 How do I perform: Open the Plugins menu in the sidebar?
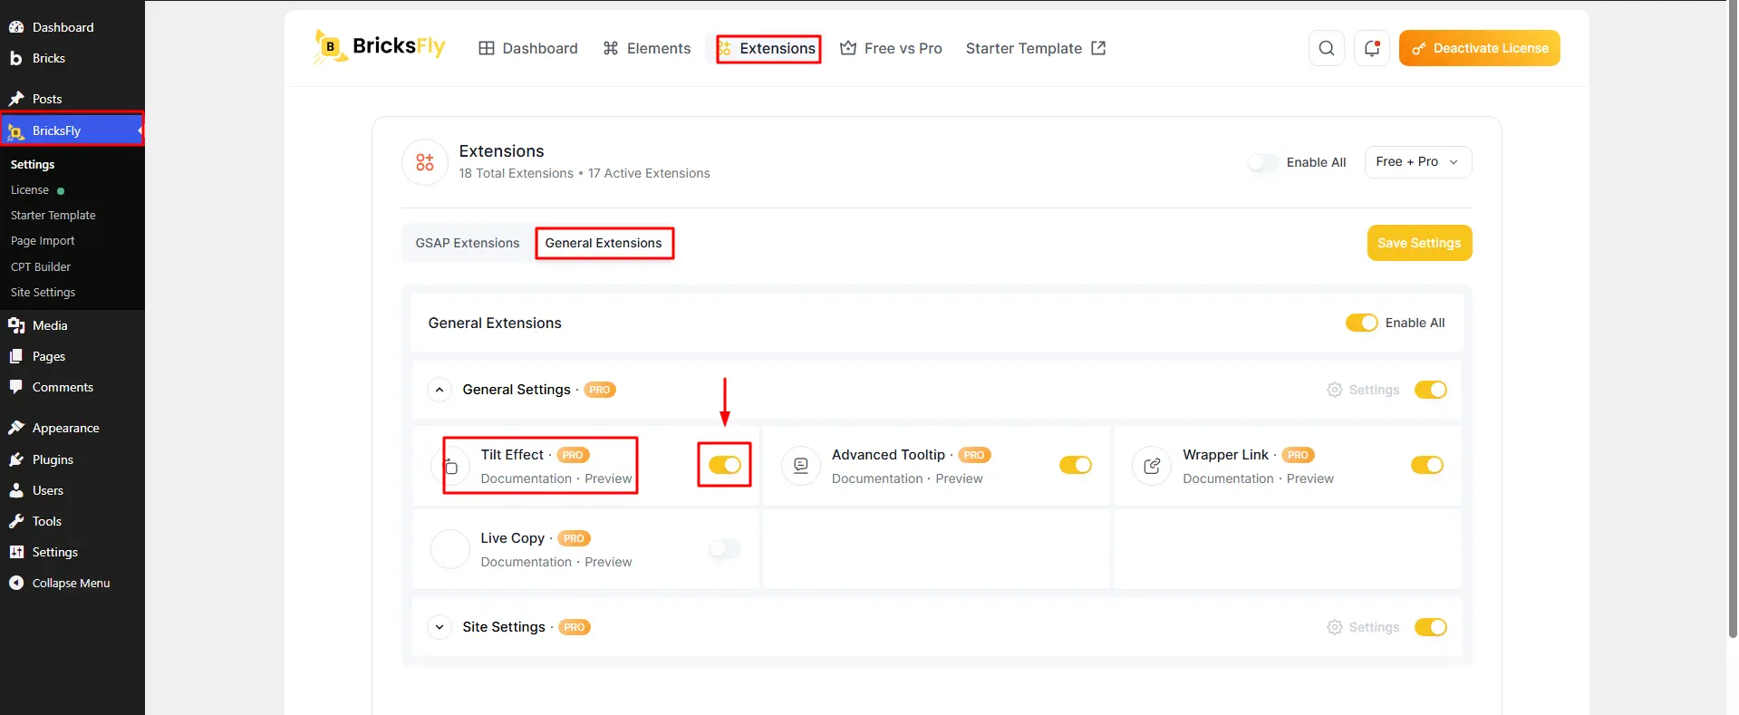click(x=53, y=459)
